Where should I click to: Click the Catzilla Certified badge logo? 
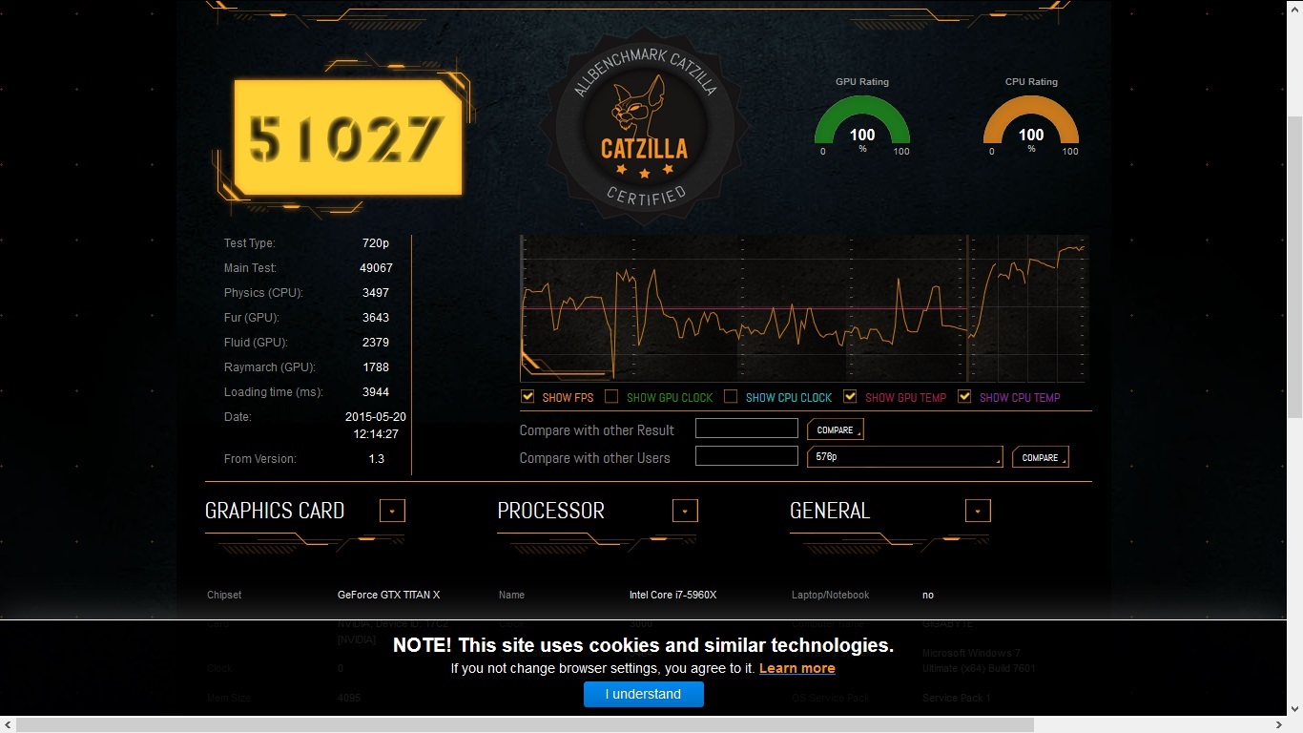click(644, 127)
